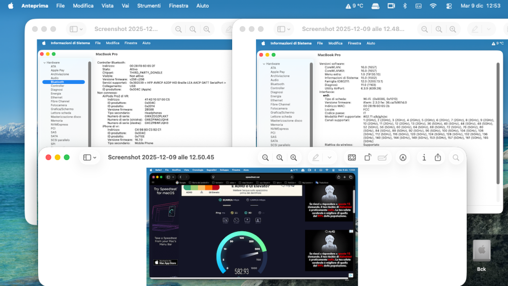Zoom in on the 12.50.45 screenshot window
Screen dimensions: 508x286
(x=294, y=158)
